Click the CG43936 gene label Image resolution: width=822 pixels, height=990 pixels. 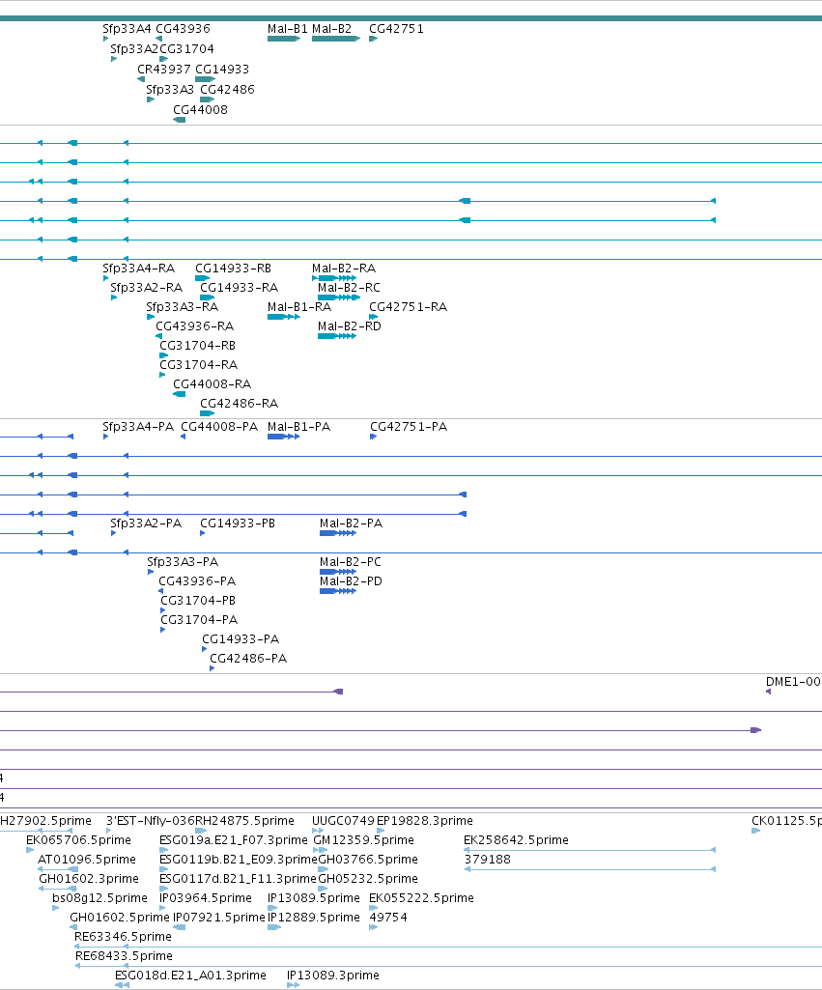coord(183,29)
